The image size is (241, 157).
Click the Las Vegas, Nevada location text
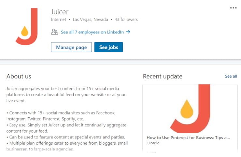point(90,20)
